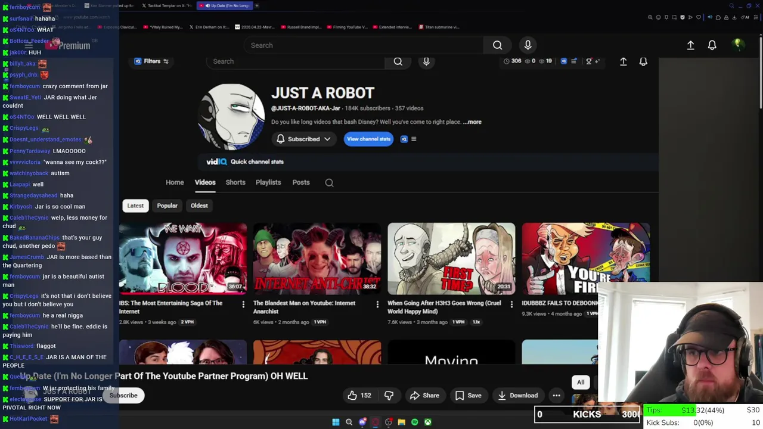Open the You're Fired iDubbbz thumbnail
The width and height of the screenshot is (763, 429).
pos(585,259)
